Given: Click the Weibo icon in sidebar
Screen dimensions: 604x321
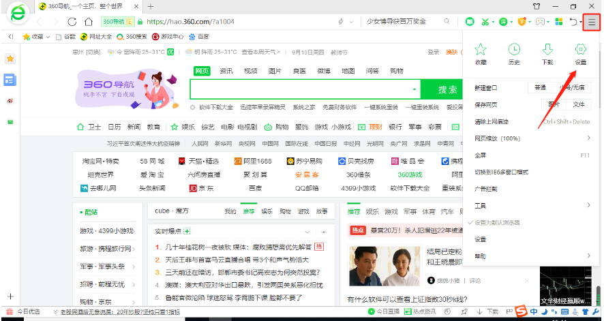Looking at the screenshot, I should (10, 101).
